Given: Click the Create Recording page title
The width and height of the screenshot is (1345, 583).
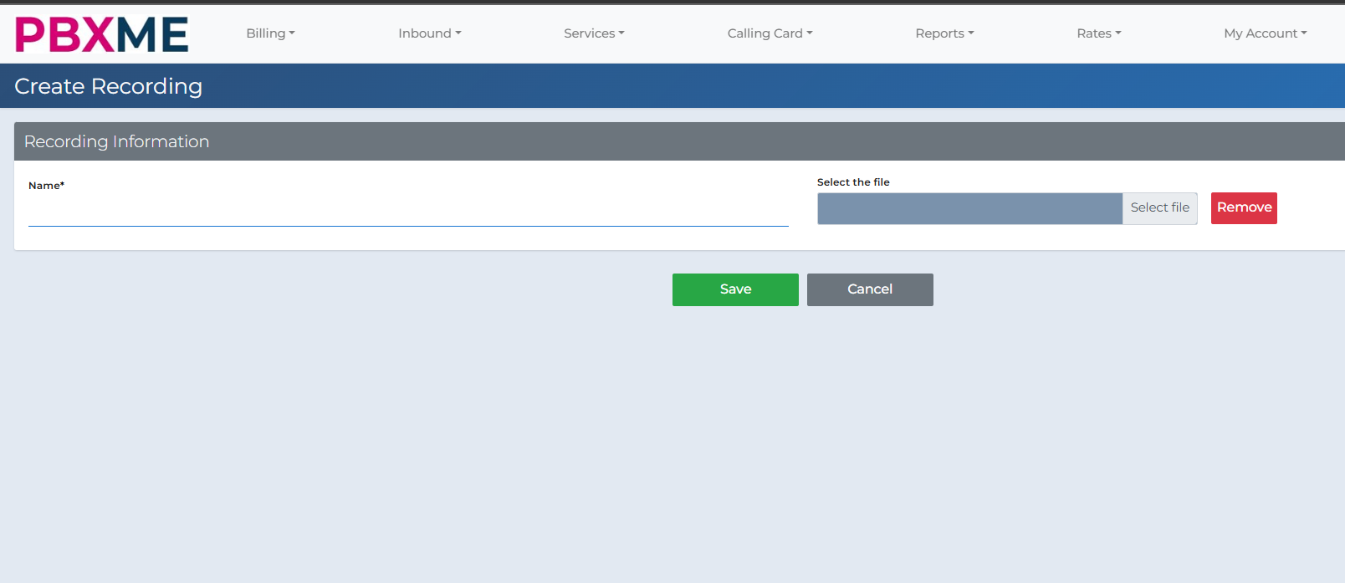Looking at the screenshot, I should [x=109, y=86].
